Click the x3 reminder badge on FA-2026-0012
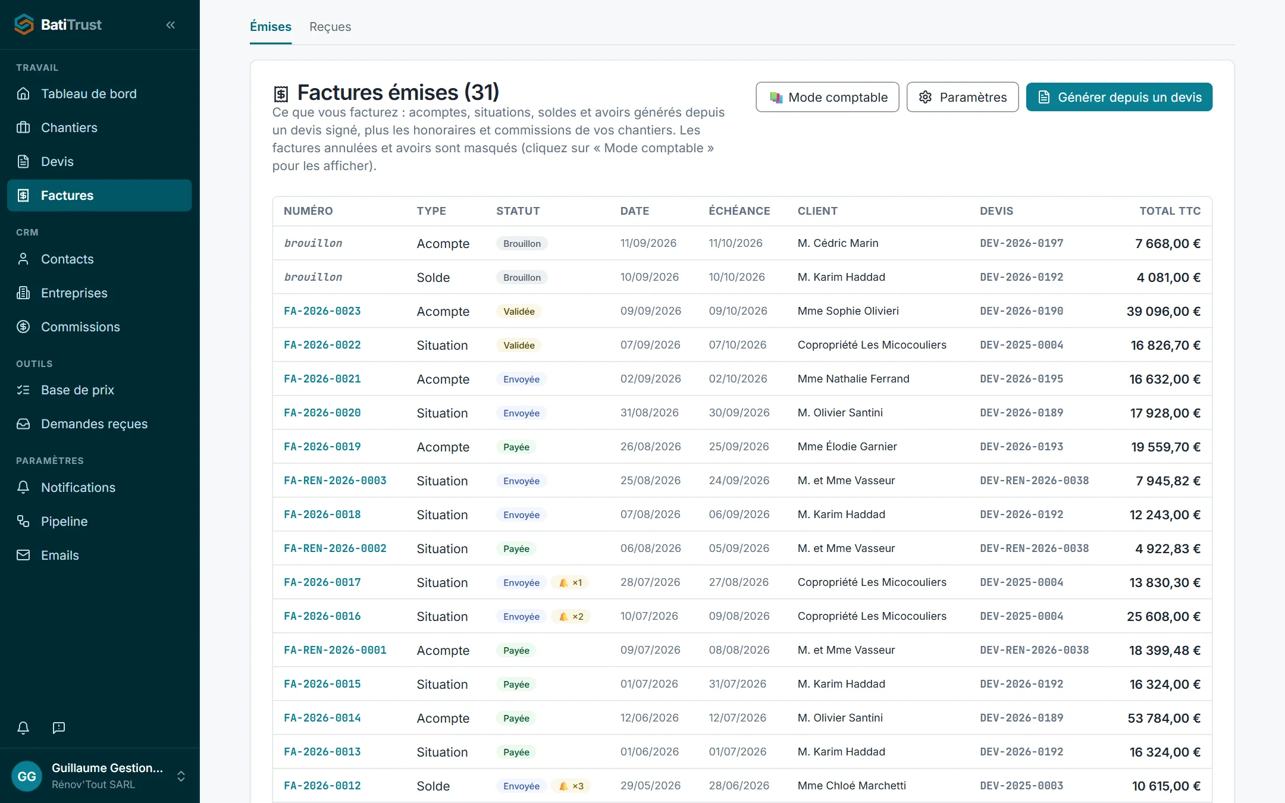 [571, 786]
